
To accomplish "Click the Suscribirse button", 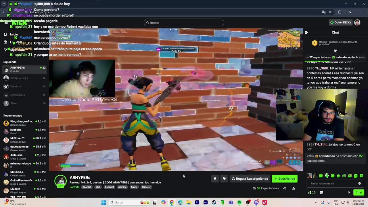I will [285, 179].
